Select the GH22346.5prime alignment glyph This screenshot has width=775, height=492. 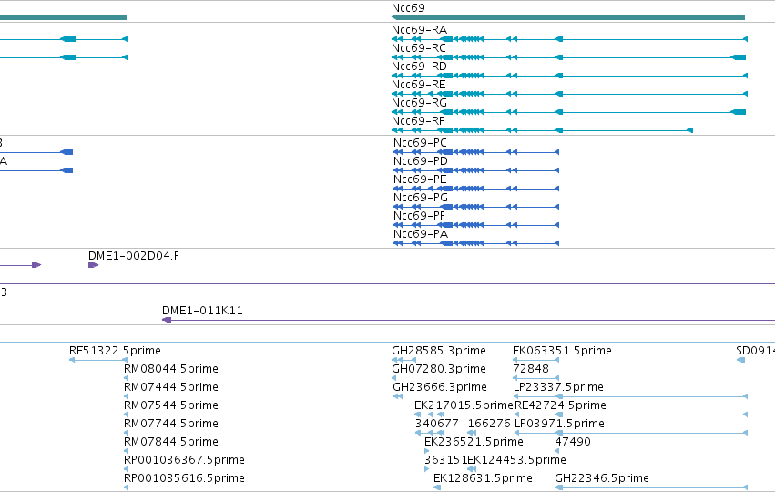point(651,487)
